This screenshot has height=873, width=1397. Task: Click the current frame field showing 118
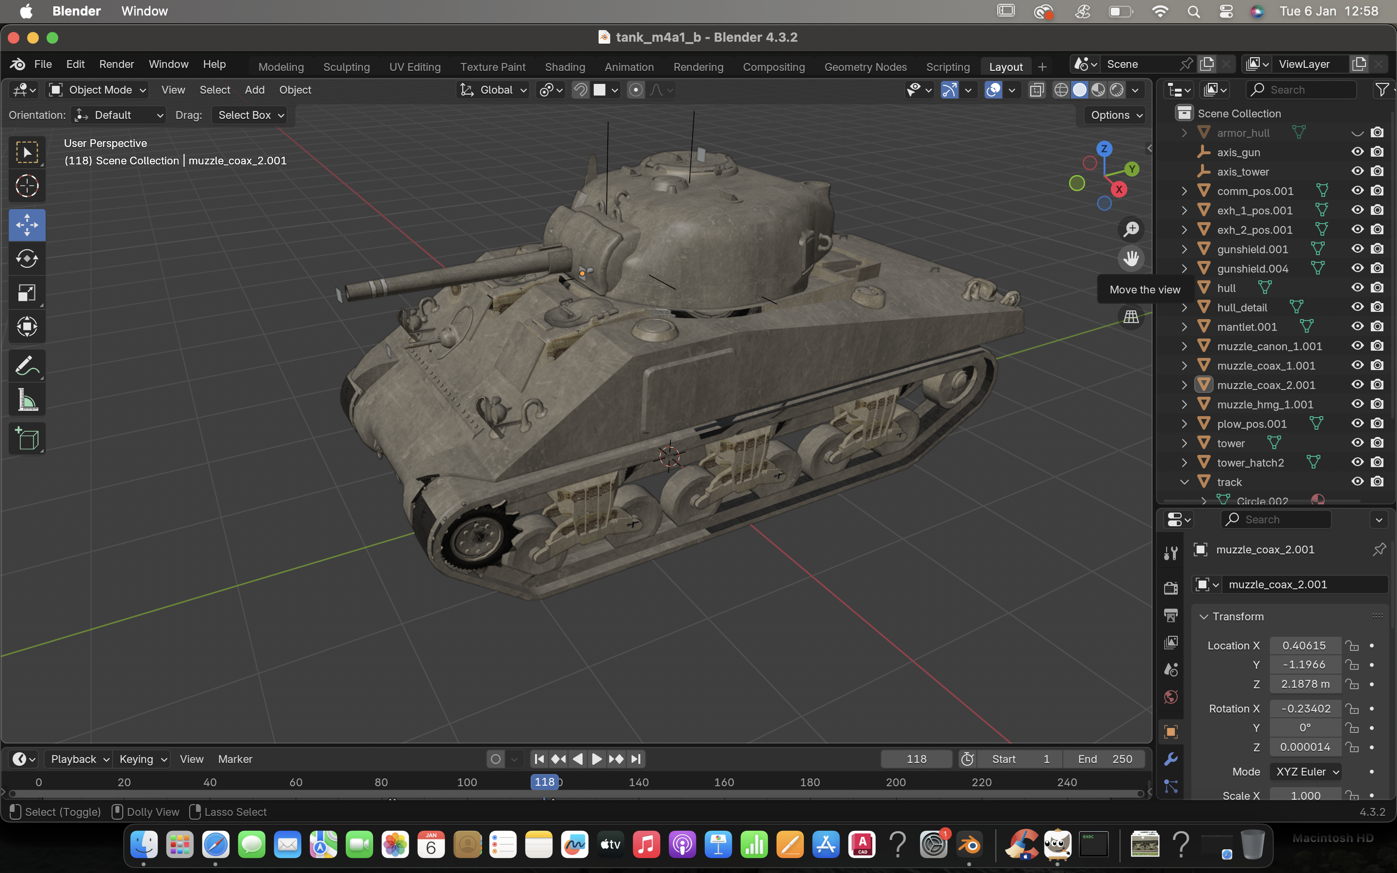(916, 759)
